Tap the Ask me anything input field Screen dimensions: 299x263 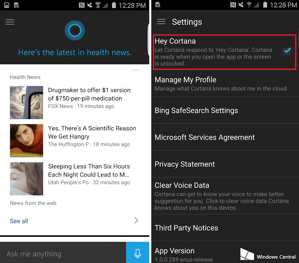click(63, 253)
